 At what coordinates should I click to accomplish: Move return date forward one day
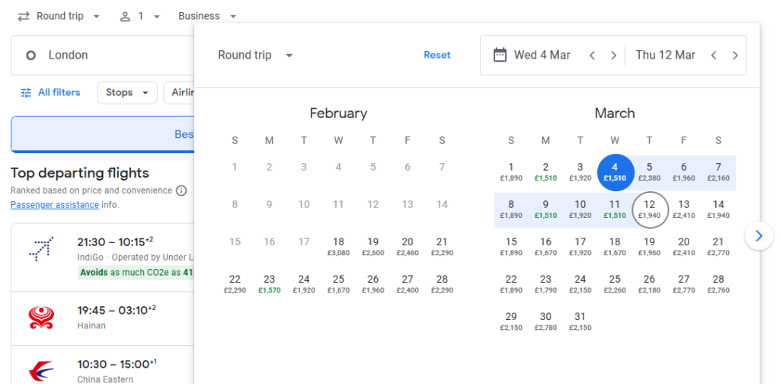(735, 55)
